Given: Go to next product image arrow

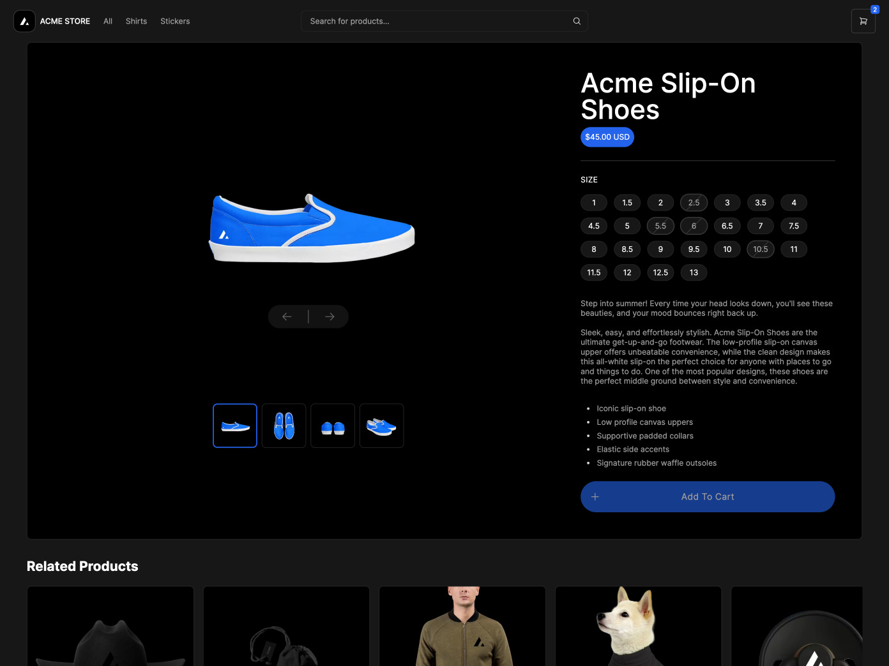Looking at the screenshot, I should pos(330,316).
